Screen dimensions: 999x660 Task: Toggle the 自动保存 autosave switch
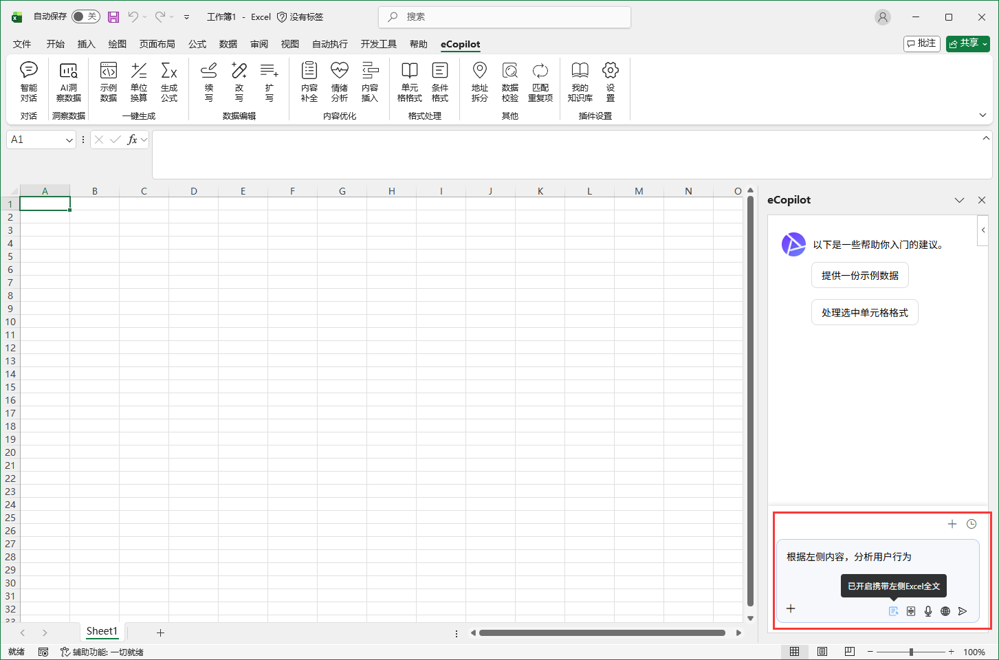tap(85, 16)
